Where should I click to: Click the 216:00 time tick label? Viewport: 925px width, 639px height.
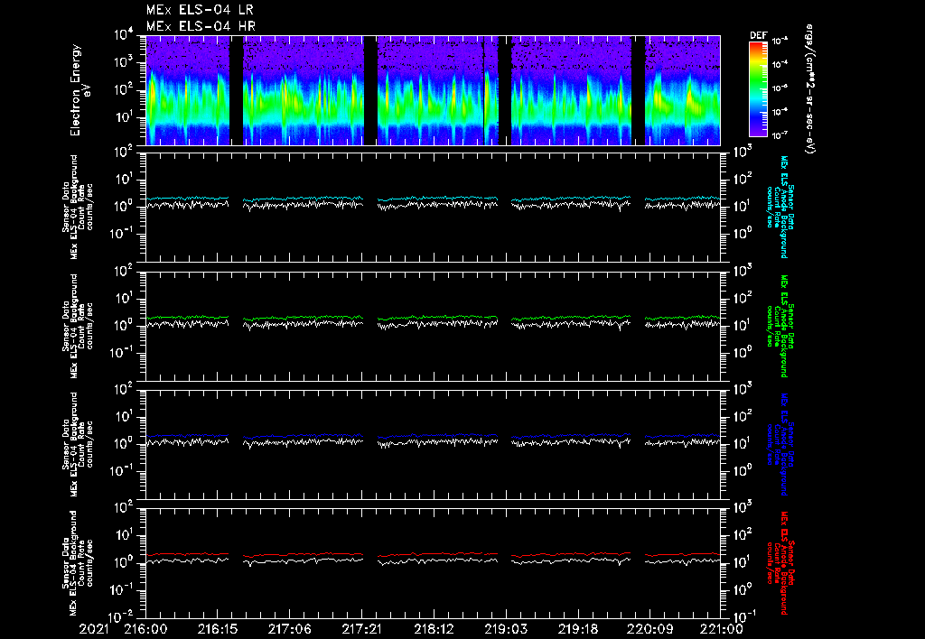point(146,628)
